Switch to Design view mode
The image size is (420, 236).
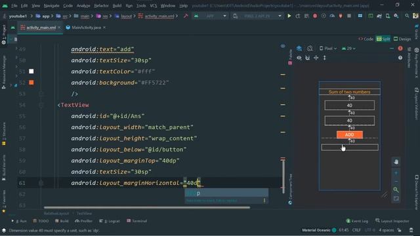coord(402,39)
